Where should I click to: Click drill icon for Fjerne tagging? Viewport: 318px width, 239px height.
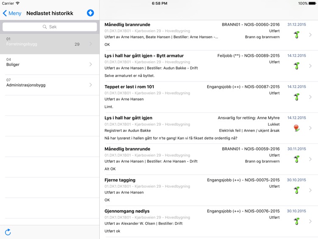[x=296, y=190]
